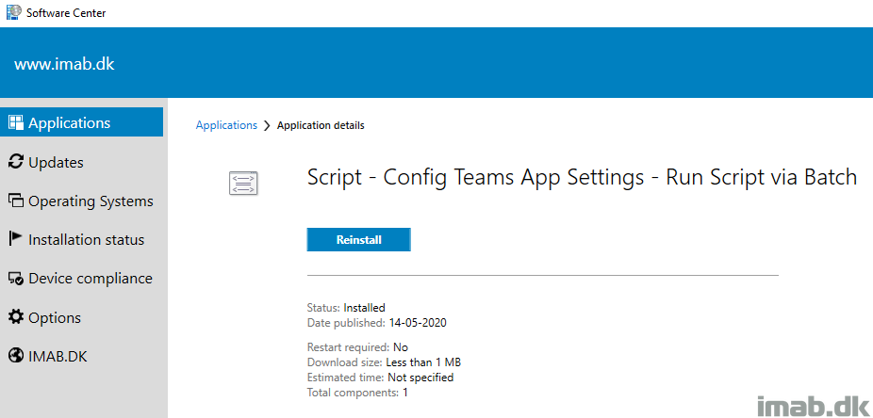Click the Operating Systems windows icon
The width and height of the screenshot is (873, 418).
(15, 201)
